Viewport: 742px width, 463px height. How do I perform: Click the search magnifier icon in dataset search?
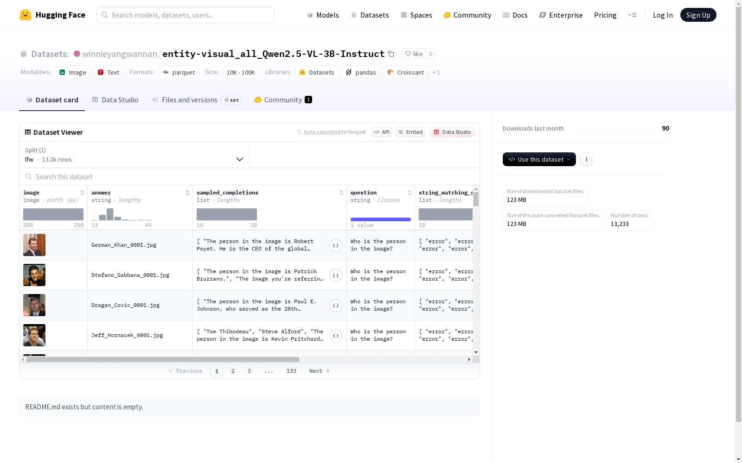pos(29,176)
